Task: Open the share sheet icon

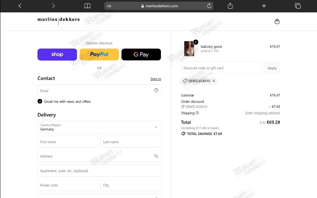Action: click(x=230, y=6)
